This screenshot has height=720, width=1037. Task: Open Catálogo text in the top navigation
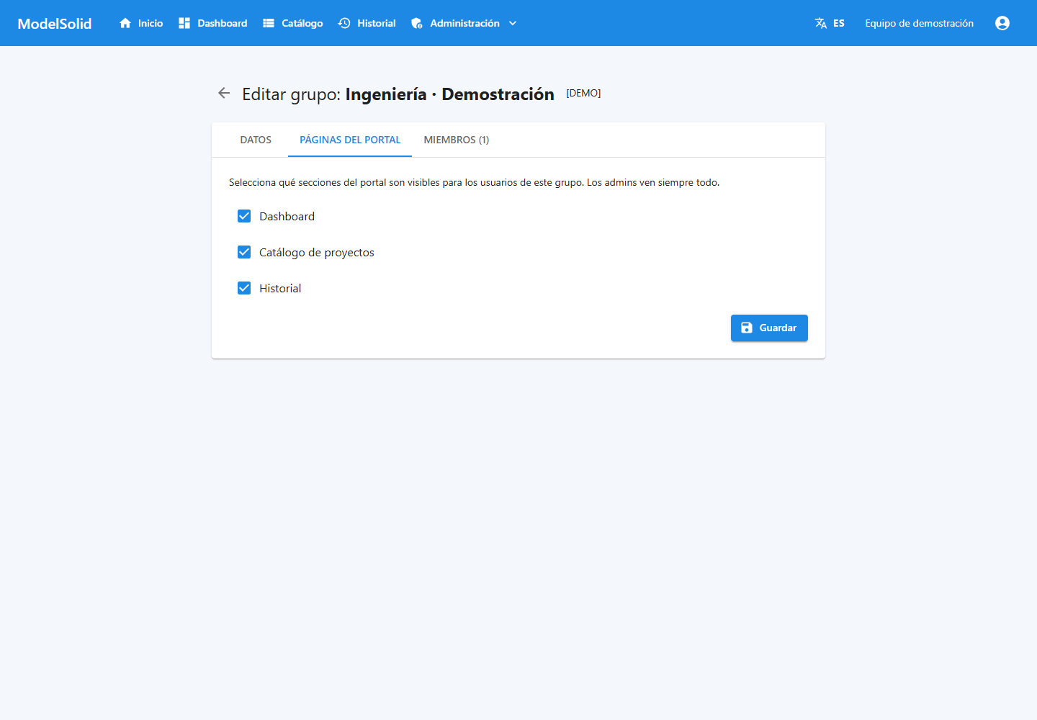[x=302, y=23]
